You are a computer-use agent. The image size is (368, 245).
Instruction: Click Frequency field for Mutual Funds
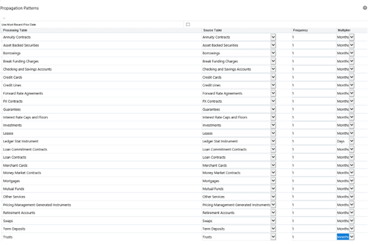314,189
